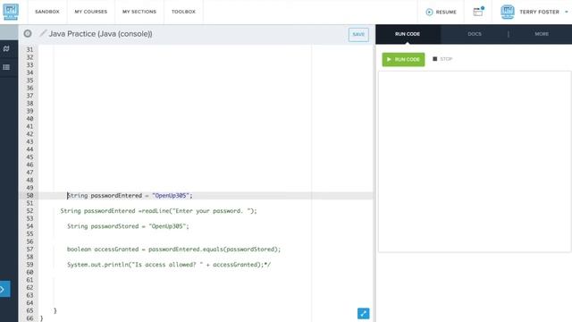Click the Resume button
This screenshot has width=572, height=322.
point(441,12)
